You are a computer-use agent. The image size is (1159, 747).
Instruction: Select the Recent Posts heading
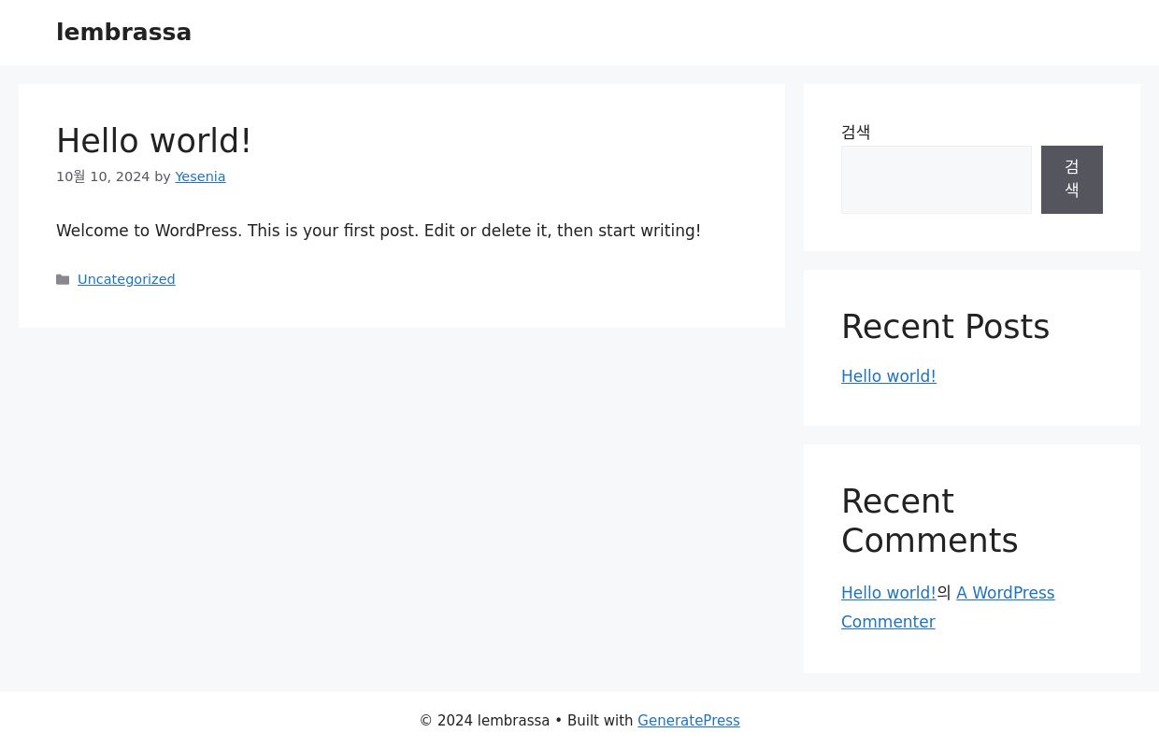[945, 327]
